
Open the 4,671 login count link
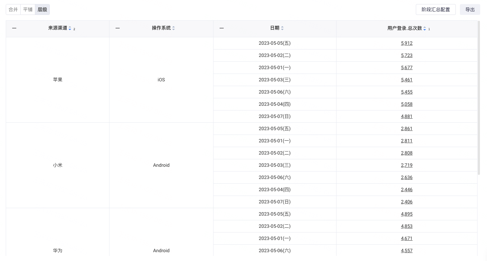tap(407, 238)
